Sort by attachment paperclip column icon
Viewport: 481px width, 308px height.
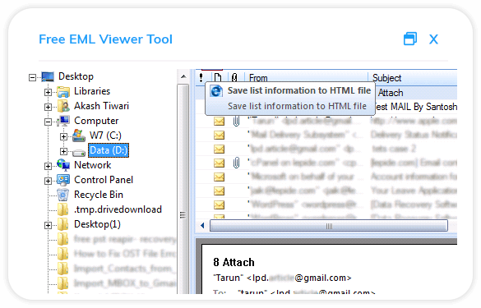(x=234, y=77)
